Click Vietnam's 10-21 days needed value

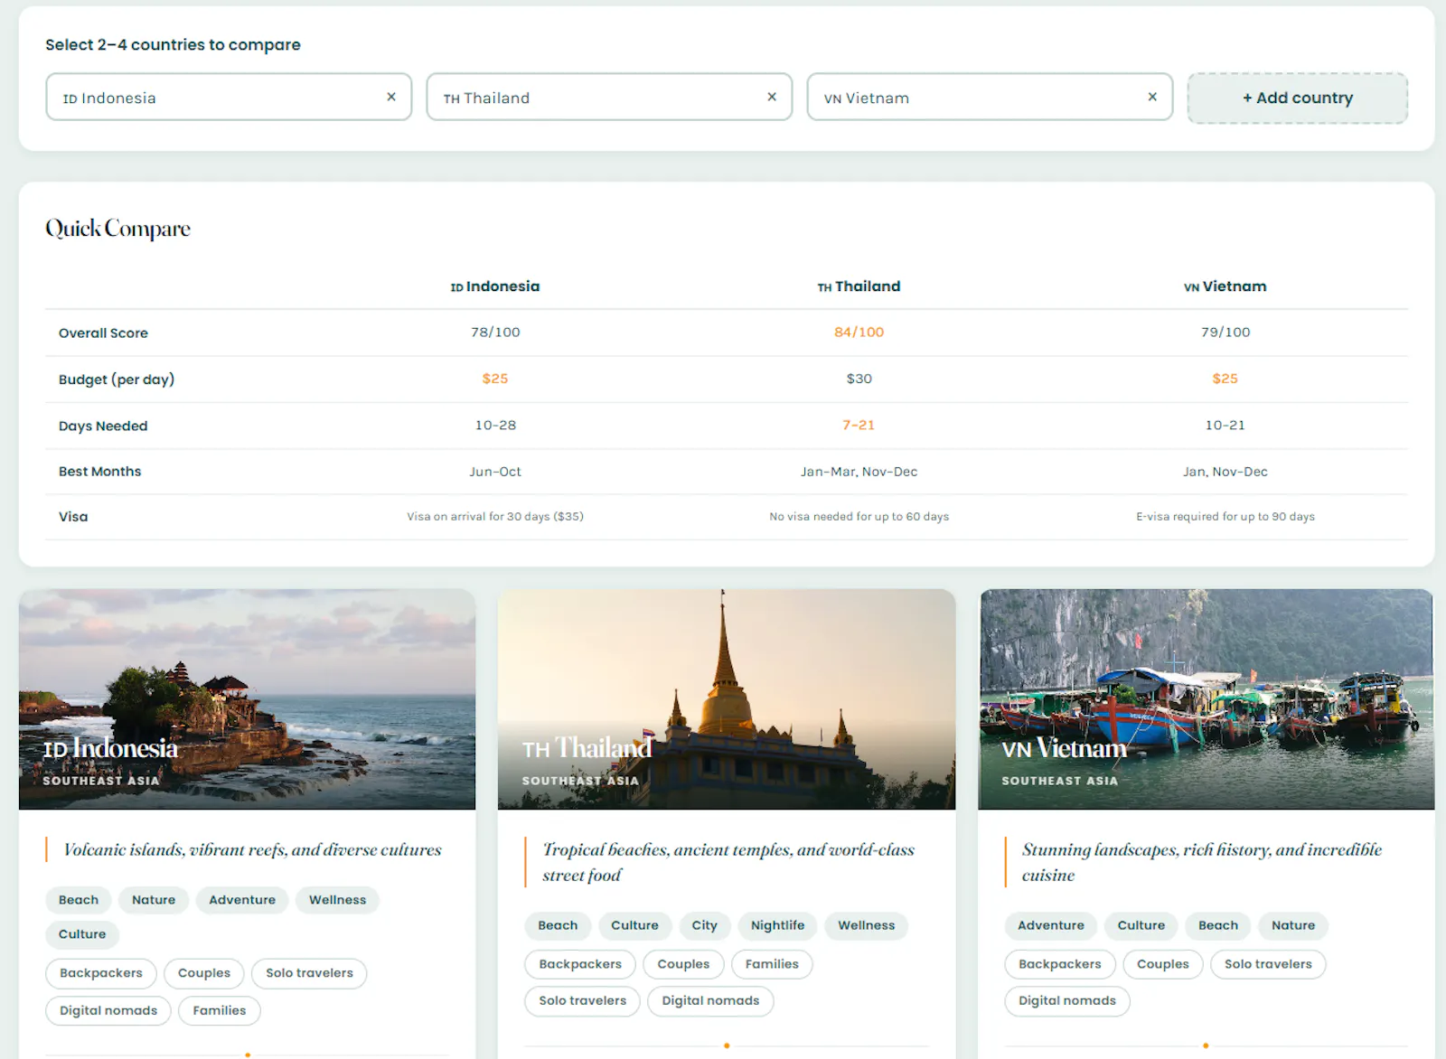click(1225, 425)
